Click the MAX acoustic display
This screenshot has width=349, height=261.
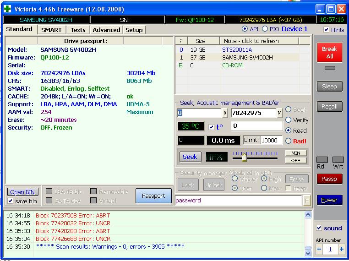pyautogui.click(x=217, y=157)
